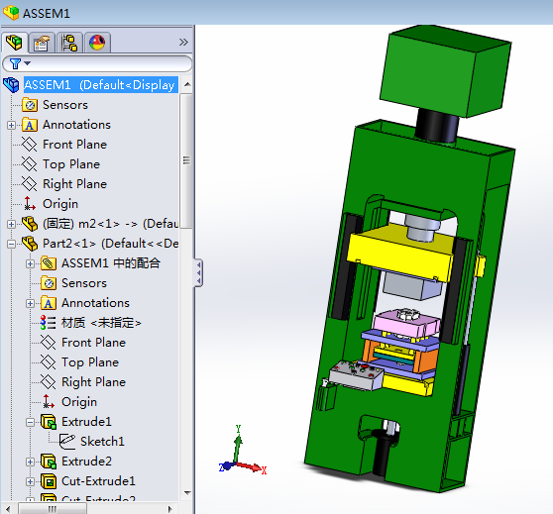The width and height of the screenshot is (553, 514).
Task: Click the assembly Origin icon
Action: pos(30,204)
